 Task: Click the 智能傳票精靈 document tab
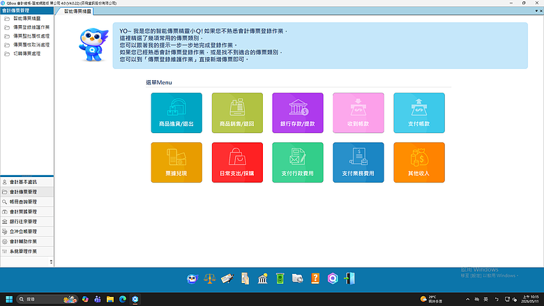77,11
